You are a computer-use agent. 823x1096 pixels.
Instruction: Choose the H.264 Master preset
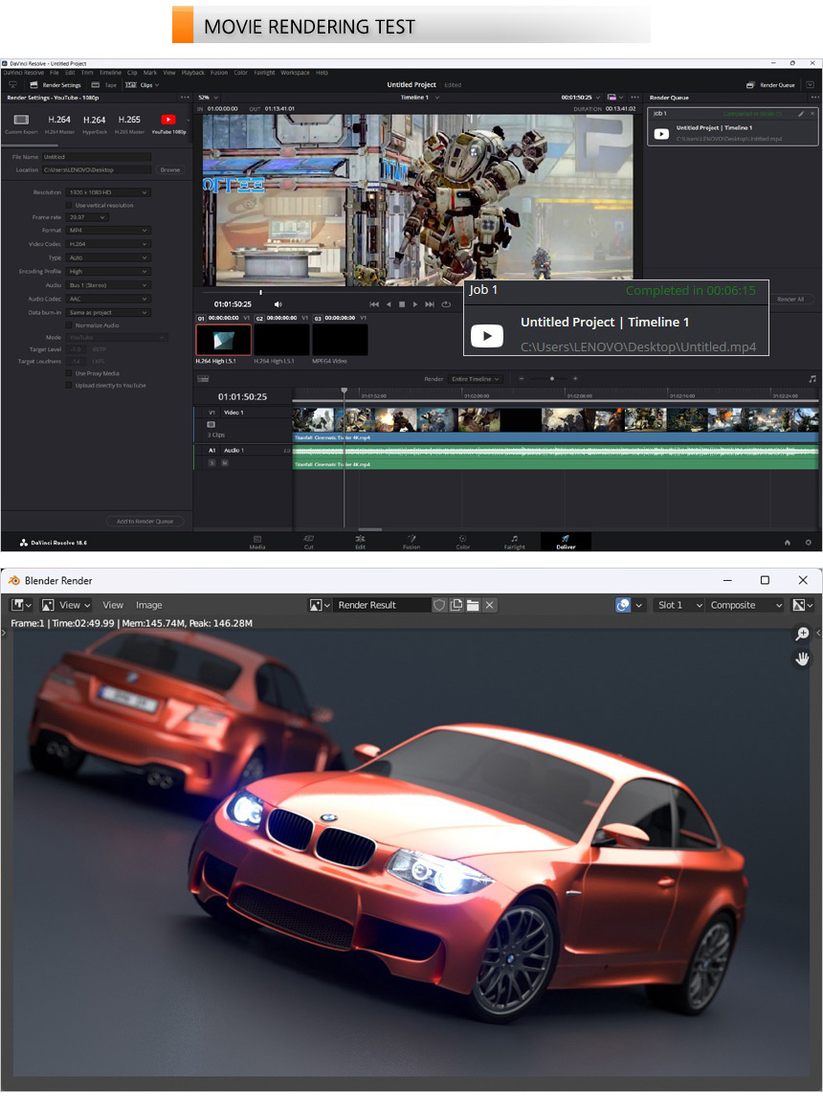pyautogui.click(x=59, y=123)
